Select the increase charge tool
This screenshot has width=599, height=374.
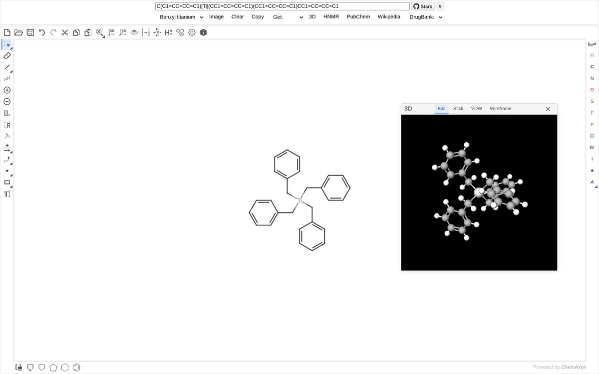tap(7, 90)
